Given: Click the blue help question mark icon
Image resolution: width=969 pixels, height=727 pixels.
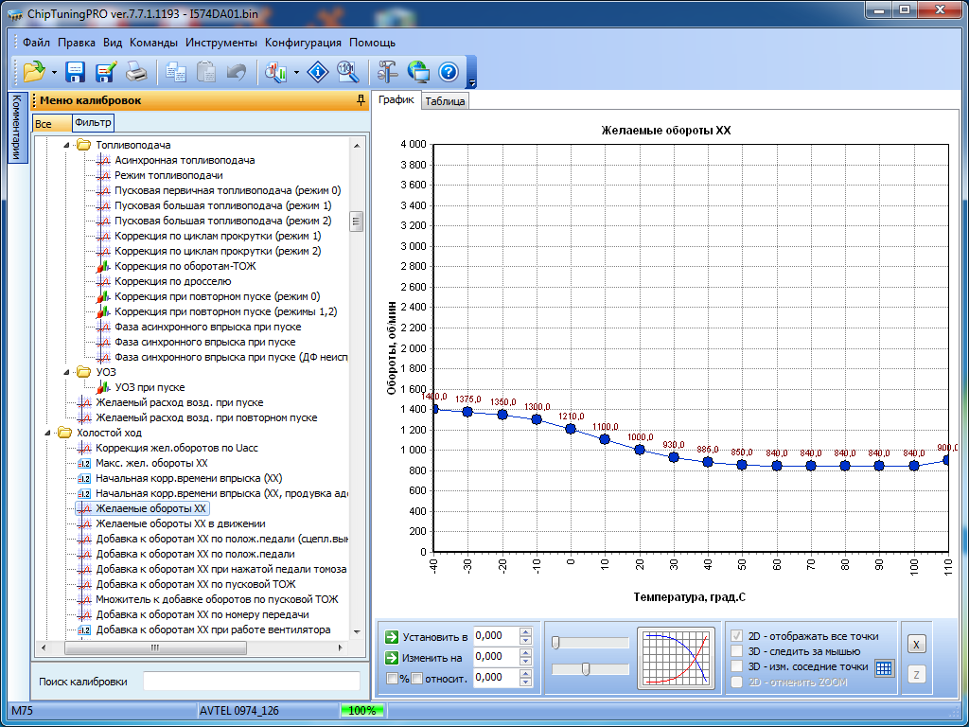Looking at the screenshot, I should 448,72.
